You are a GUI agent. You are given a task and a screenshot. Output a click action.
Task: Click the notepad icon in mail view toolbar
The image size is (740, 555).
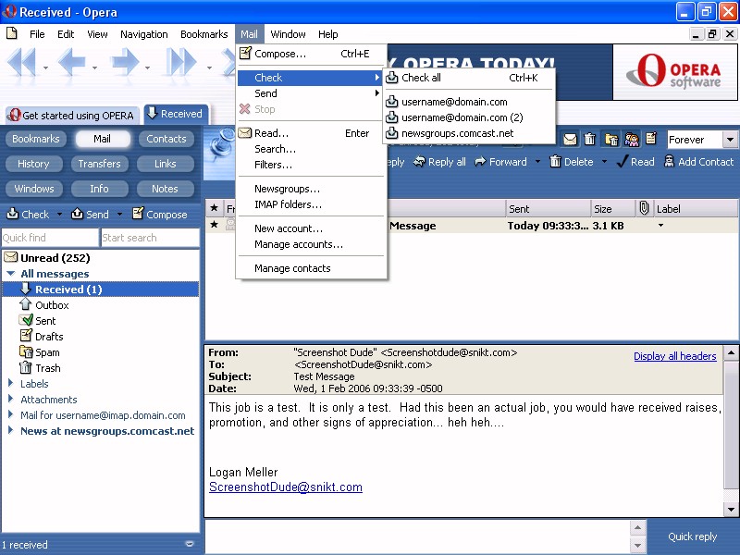click(x=651, y=138)
